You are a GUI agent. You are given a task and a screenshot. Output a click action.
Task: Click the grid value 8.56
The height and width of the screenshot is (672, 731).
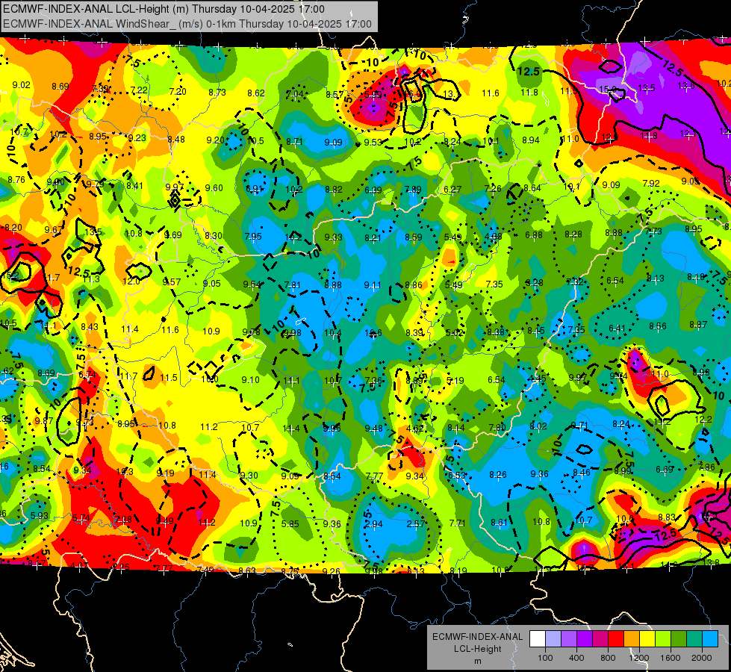[x=657, y=326]
